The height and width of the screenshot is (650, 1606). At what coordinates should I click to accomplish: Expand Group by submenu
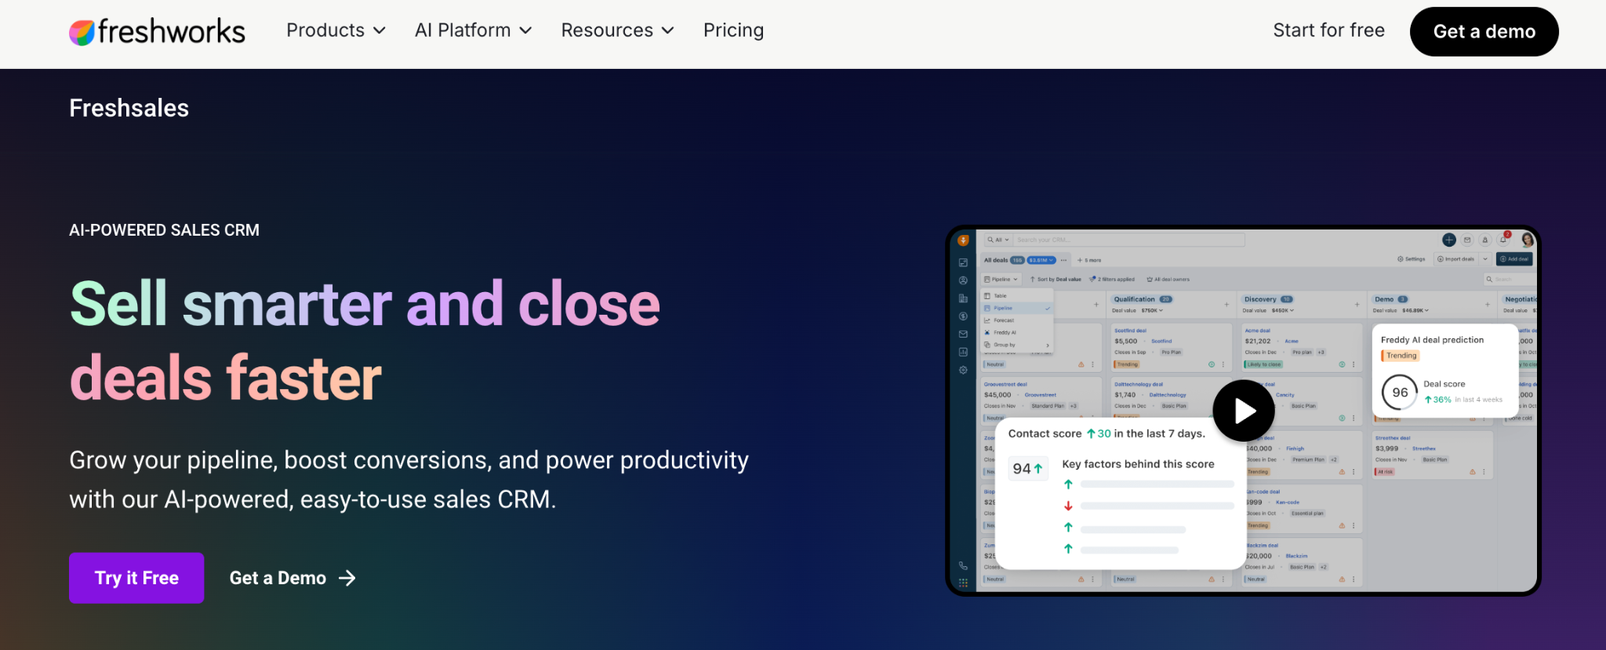[x=1016, y=345]
